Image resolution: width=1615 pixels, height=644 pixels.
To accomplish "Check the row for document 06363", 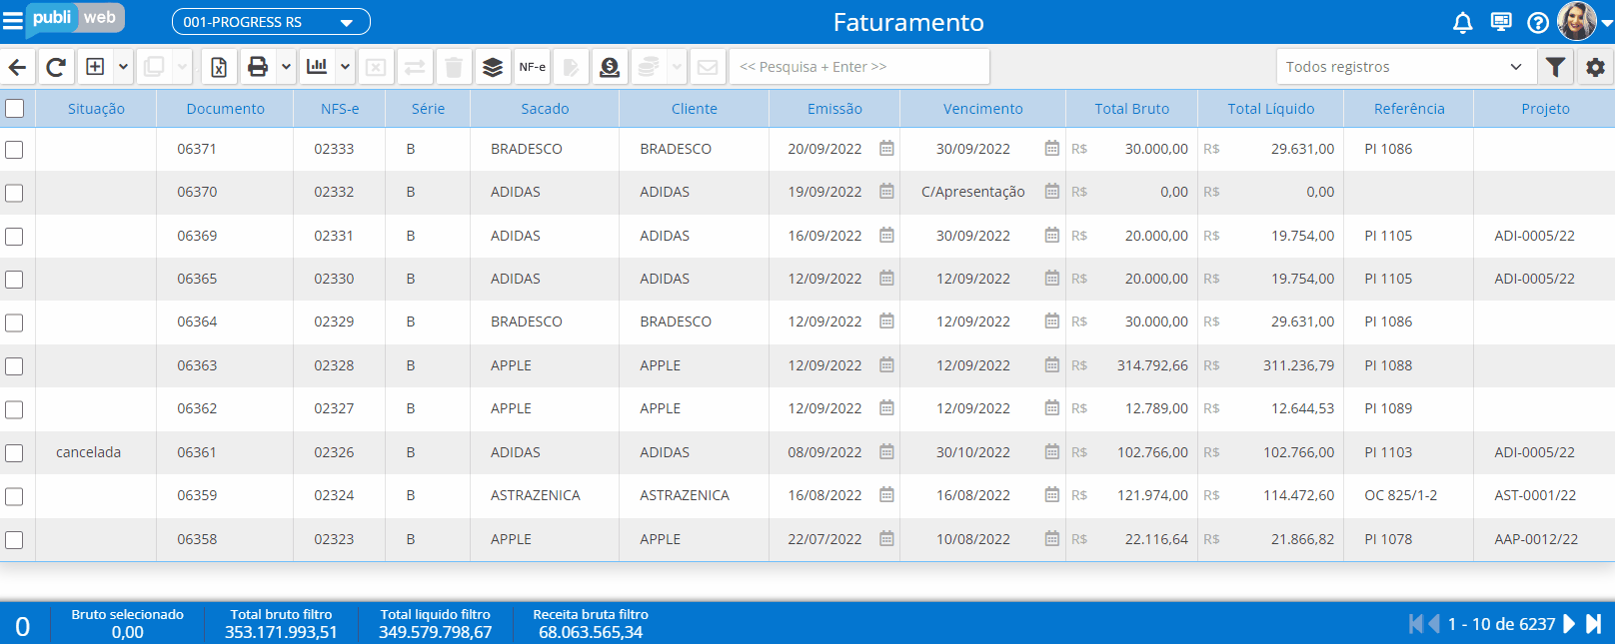I will coord(14,366).
